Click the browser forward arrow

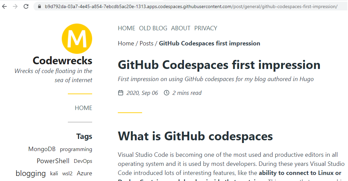click(15, 6)
